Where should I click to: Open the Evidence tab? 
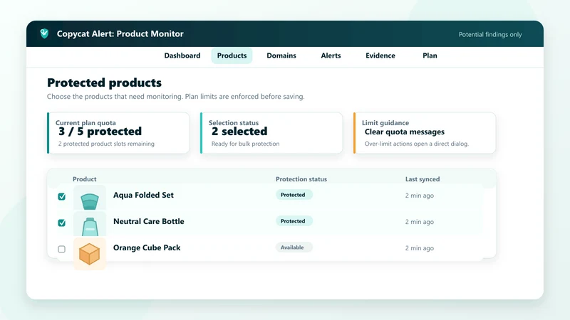coord(380,55)
